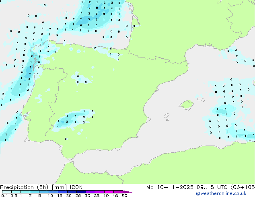The height and width of the screenshot is (197, 255).
Task: Click the 1–2 mm legend swatch
Action: click(25, 192)
